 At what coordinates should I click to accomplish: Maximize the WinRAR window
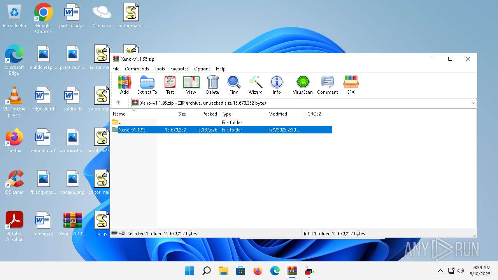450,59
